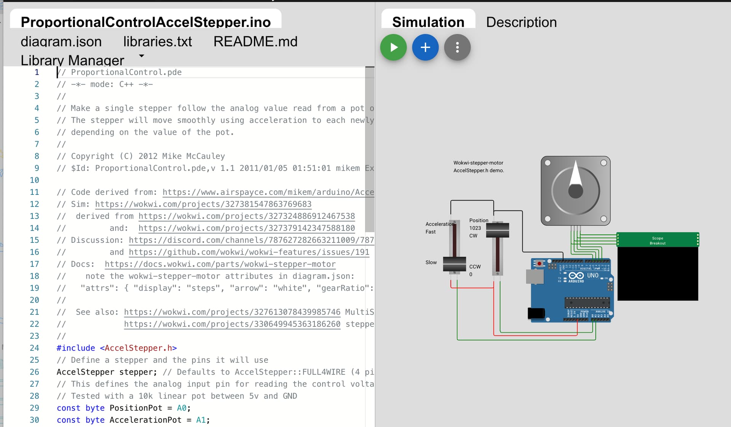Follow the github wokwi-features issues link
731x427 pixels.
(249, 252)
